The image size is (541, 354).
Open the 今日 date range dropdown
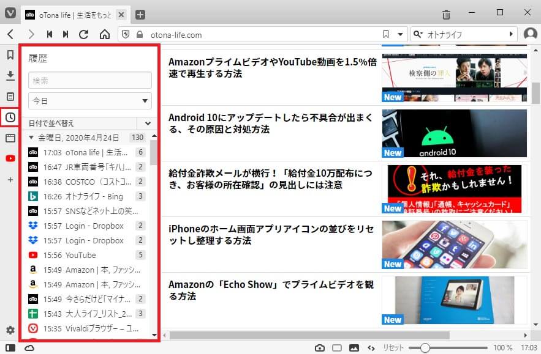[89, 100]
